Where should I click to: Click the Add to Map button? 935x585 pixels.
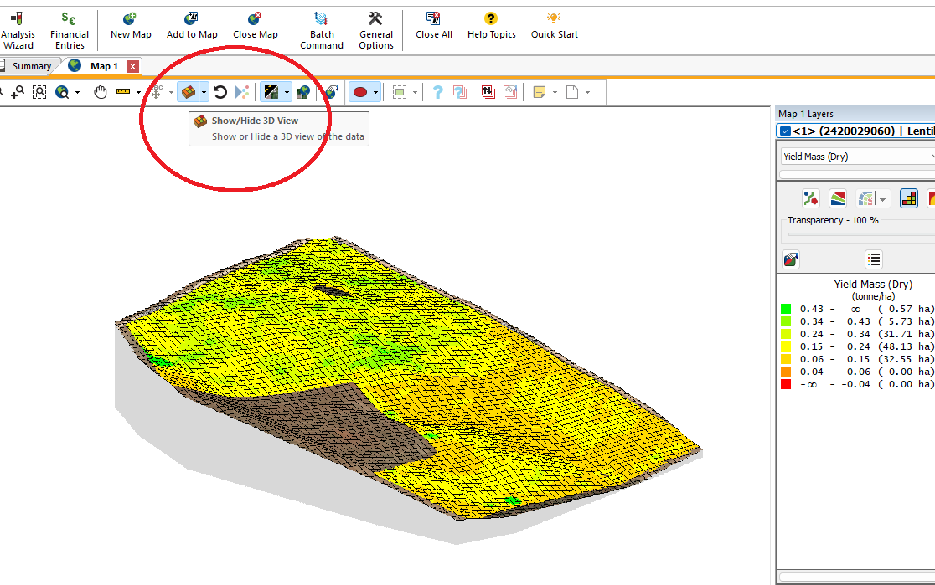pyautogui.click(x=192, y=27)
